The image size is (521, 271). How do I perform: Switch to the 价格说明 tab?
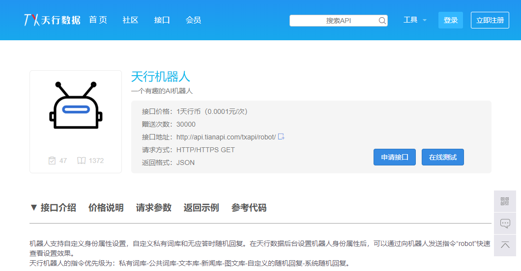[106, 208]
